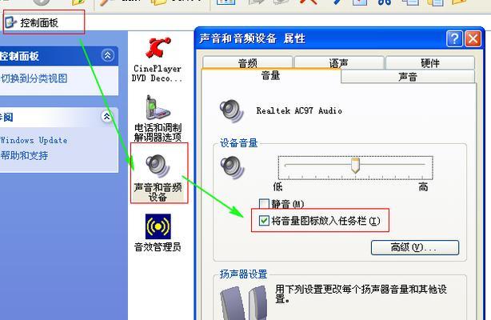Screen dimensions: 491x320
Task: Click the device volume slider thumb
Action: click(355, 166)
